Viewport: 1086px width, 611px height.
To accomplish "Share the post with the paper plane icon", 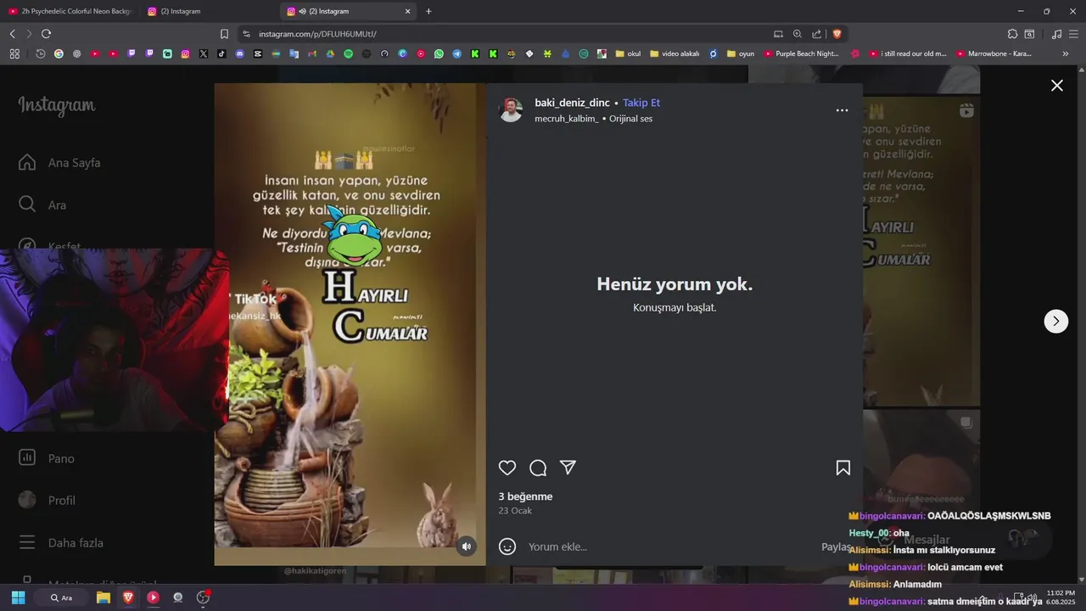I will tap(568, 468).
